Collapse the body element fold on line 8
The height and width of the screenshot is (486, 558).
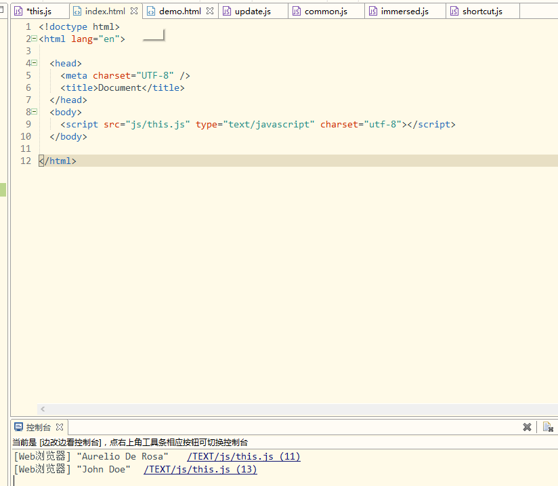(x=34, y=112)
